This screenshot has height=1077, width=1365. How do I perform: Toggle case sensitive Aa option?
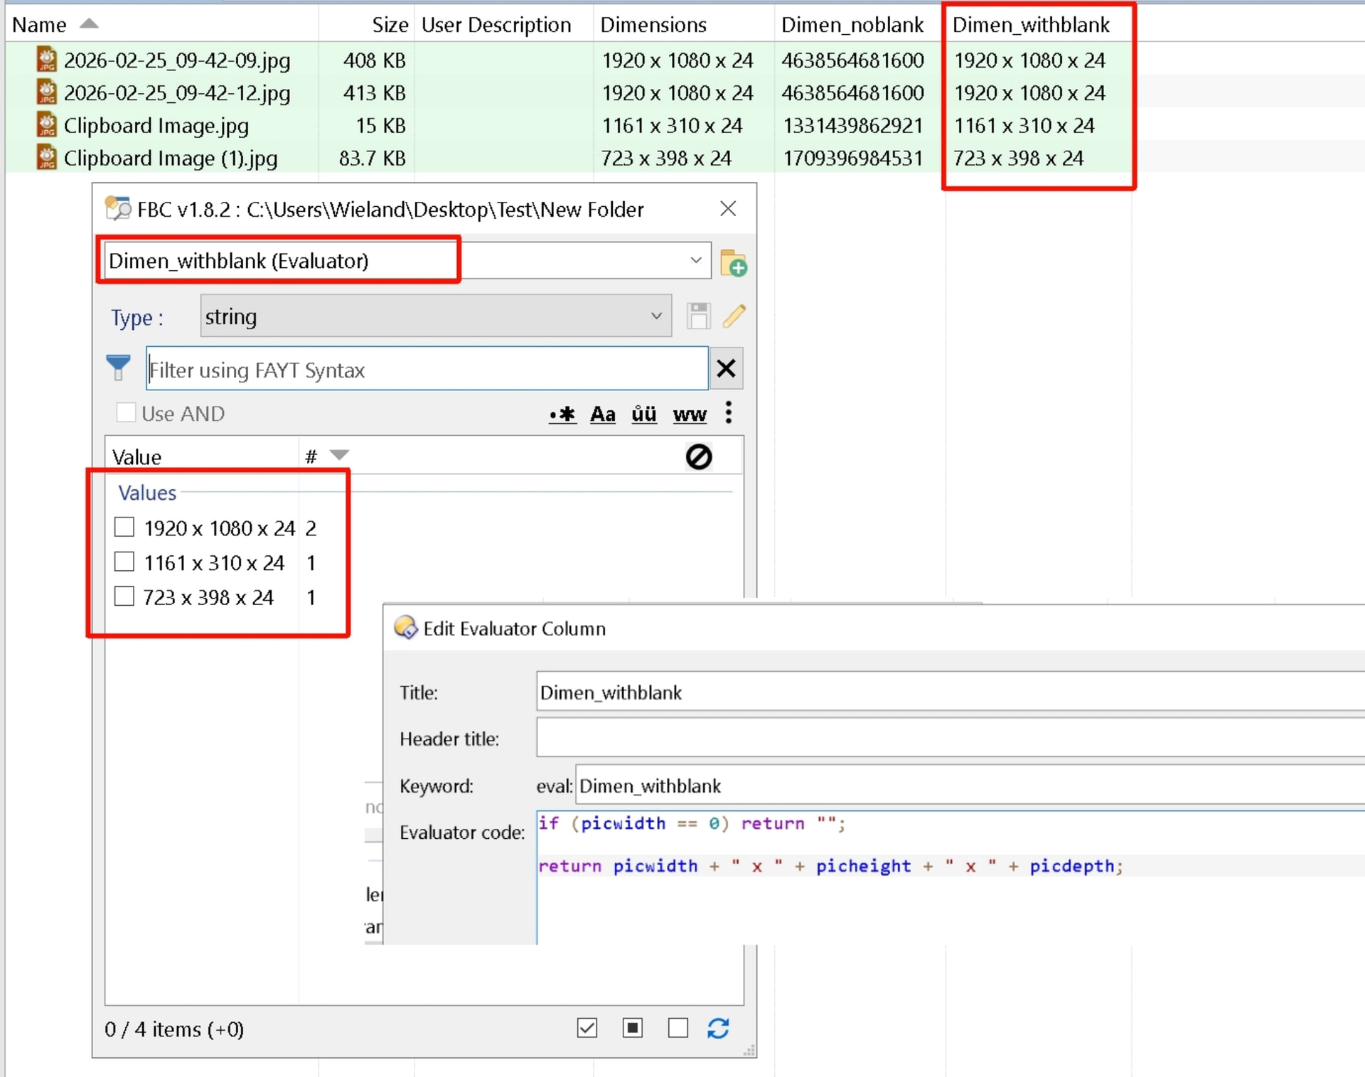tap(603, 414)
